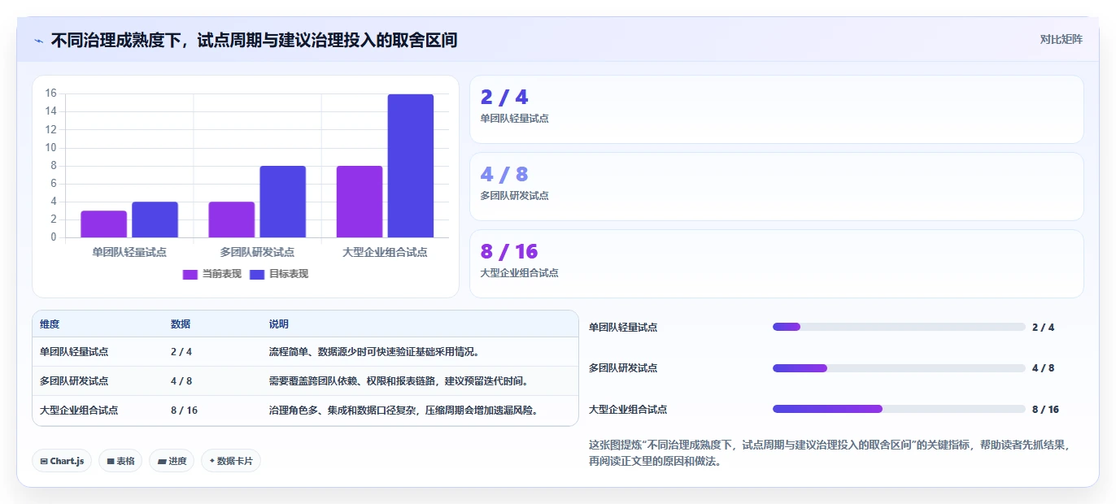Click the blue 目标表现 bar for 多团队研发试点
Screen dimensions: 1116x504
click(283, 202)
